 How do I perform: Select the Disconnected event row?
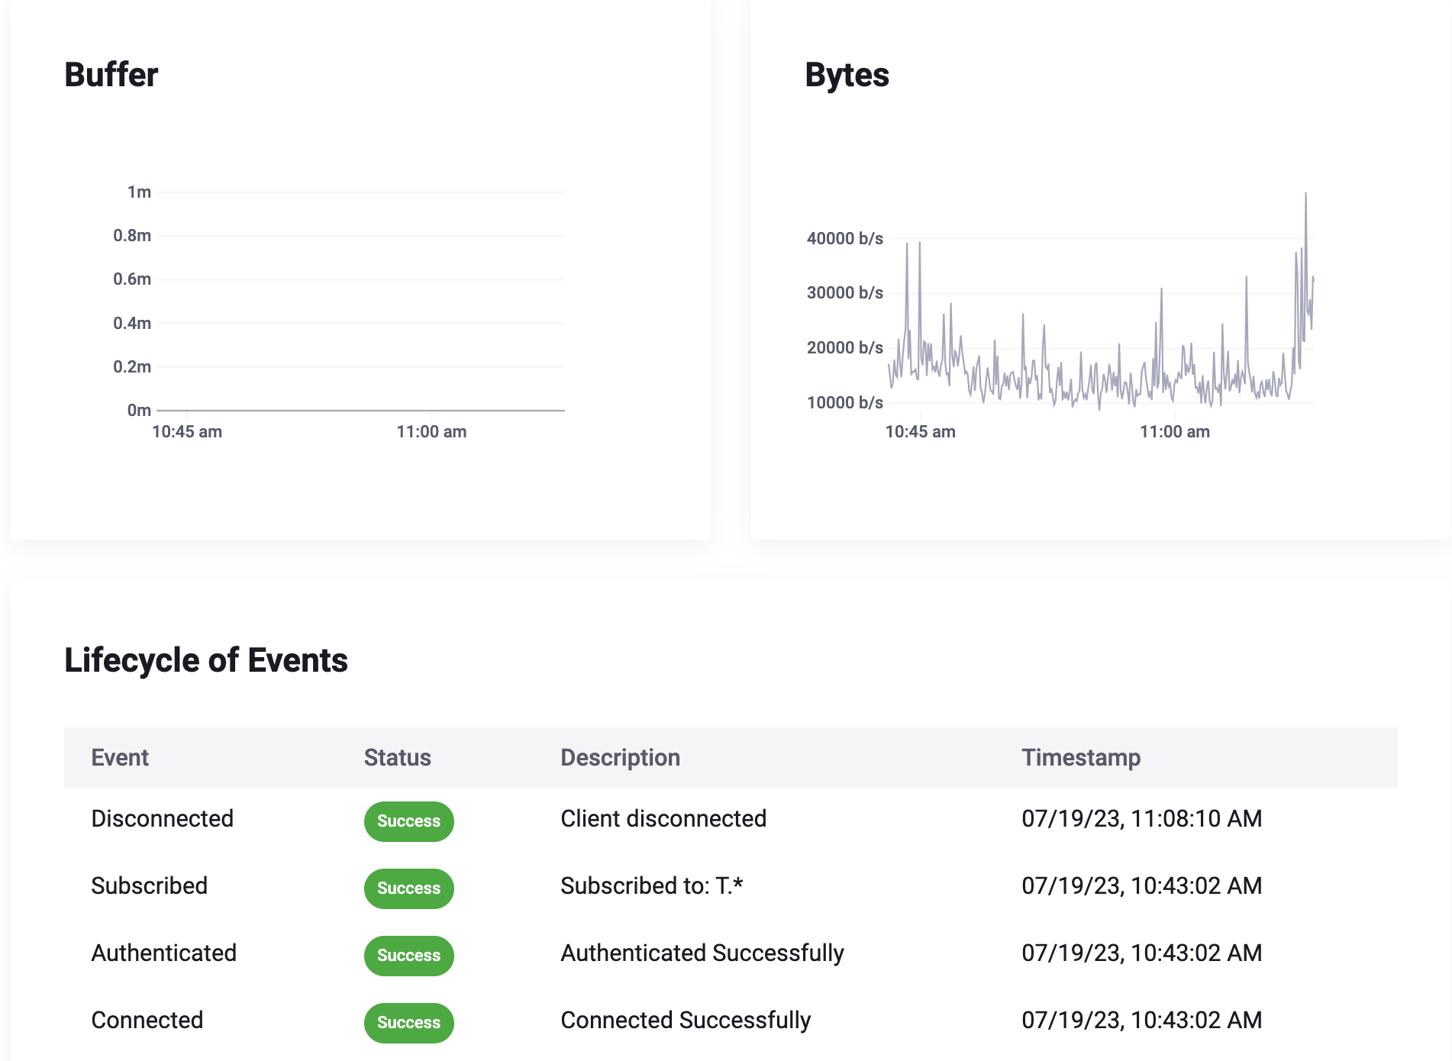coord(162,819)
